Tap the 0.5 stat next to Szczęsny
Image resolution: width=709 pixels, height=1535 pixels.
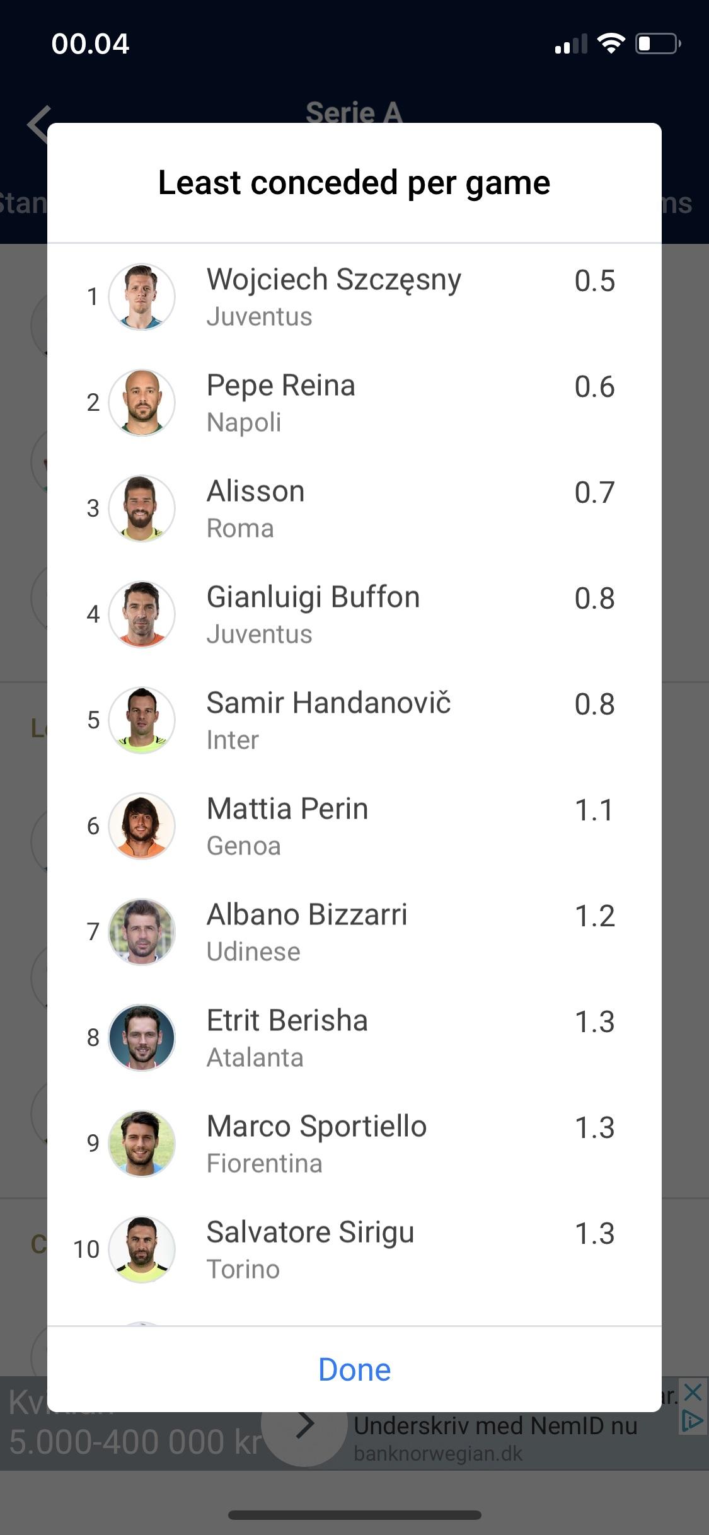tap(595, 282)
